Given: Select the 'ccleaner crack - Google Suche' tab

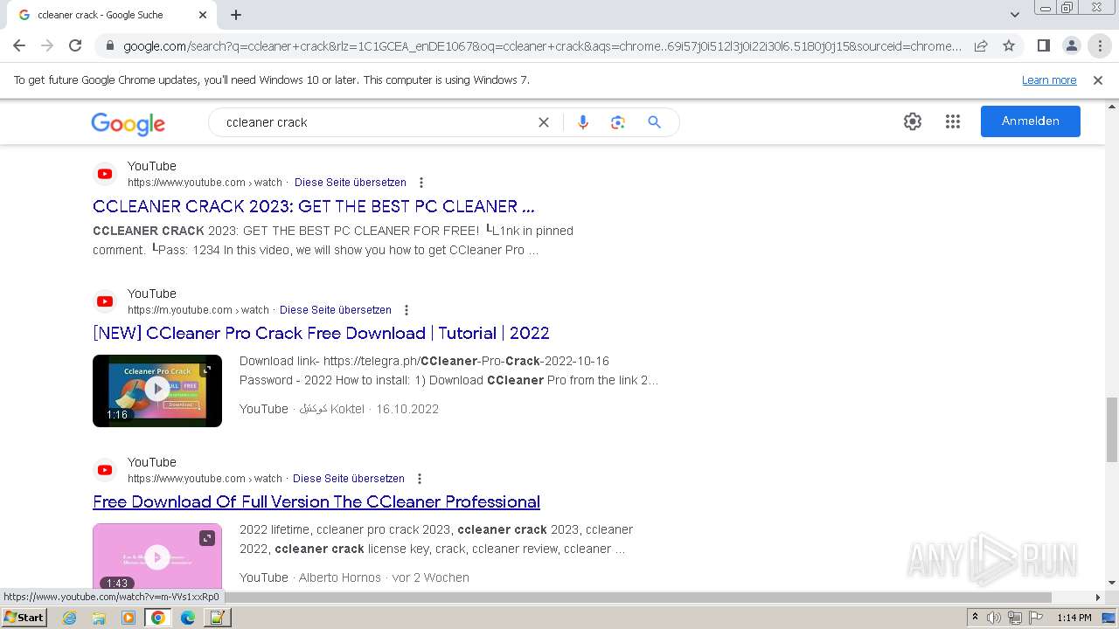Looking at the screenshot, I should click(112, 15).
